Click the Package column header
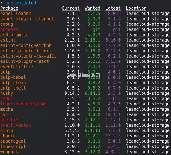171x155 pixels. [x=9, y=8]
